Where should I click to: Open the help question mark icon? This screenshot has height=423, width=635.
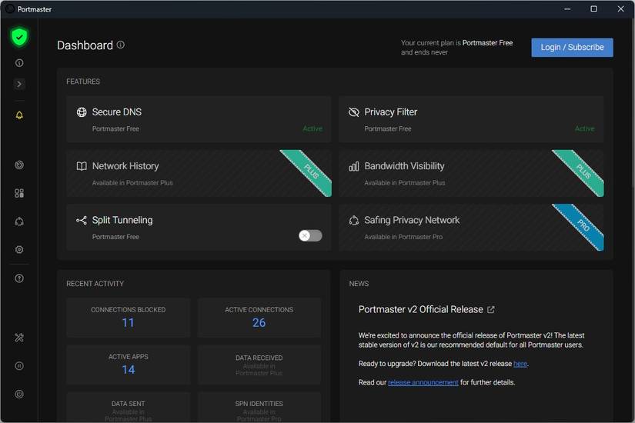19,278
